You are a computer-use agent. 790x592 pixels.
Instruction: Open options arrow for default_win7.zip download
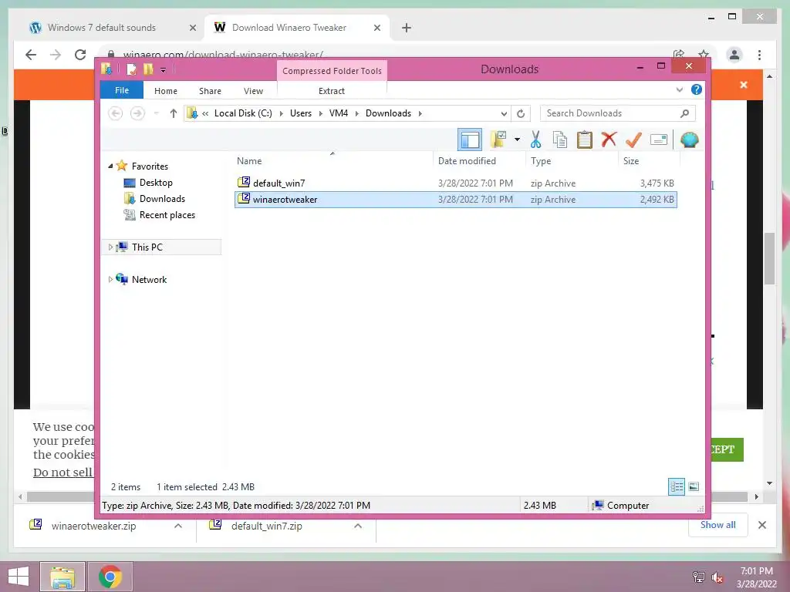pos(358,526)
